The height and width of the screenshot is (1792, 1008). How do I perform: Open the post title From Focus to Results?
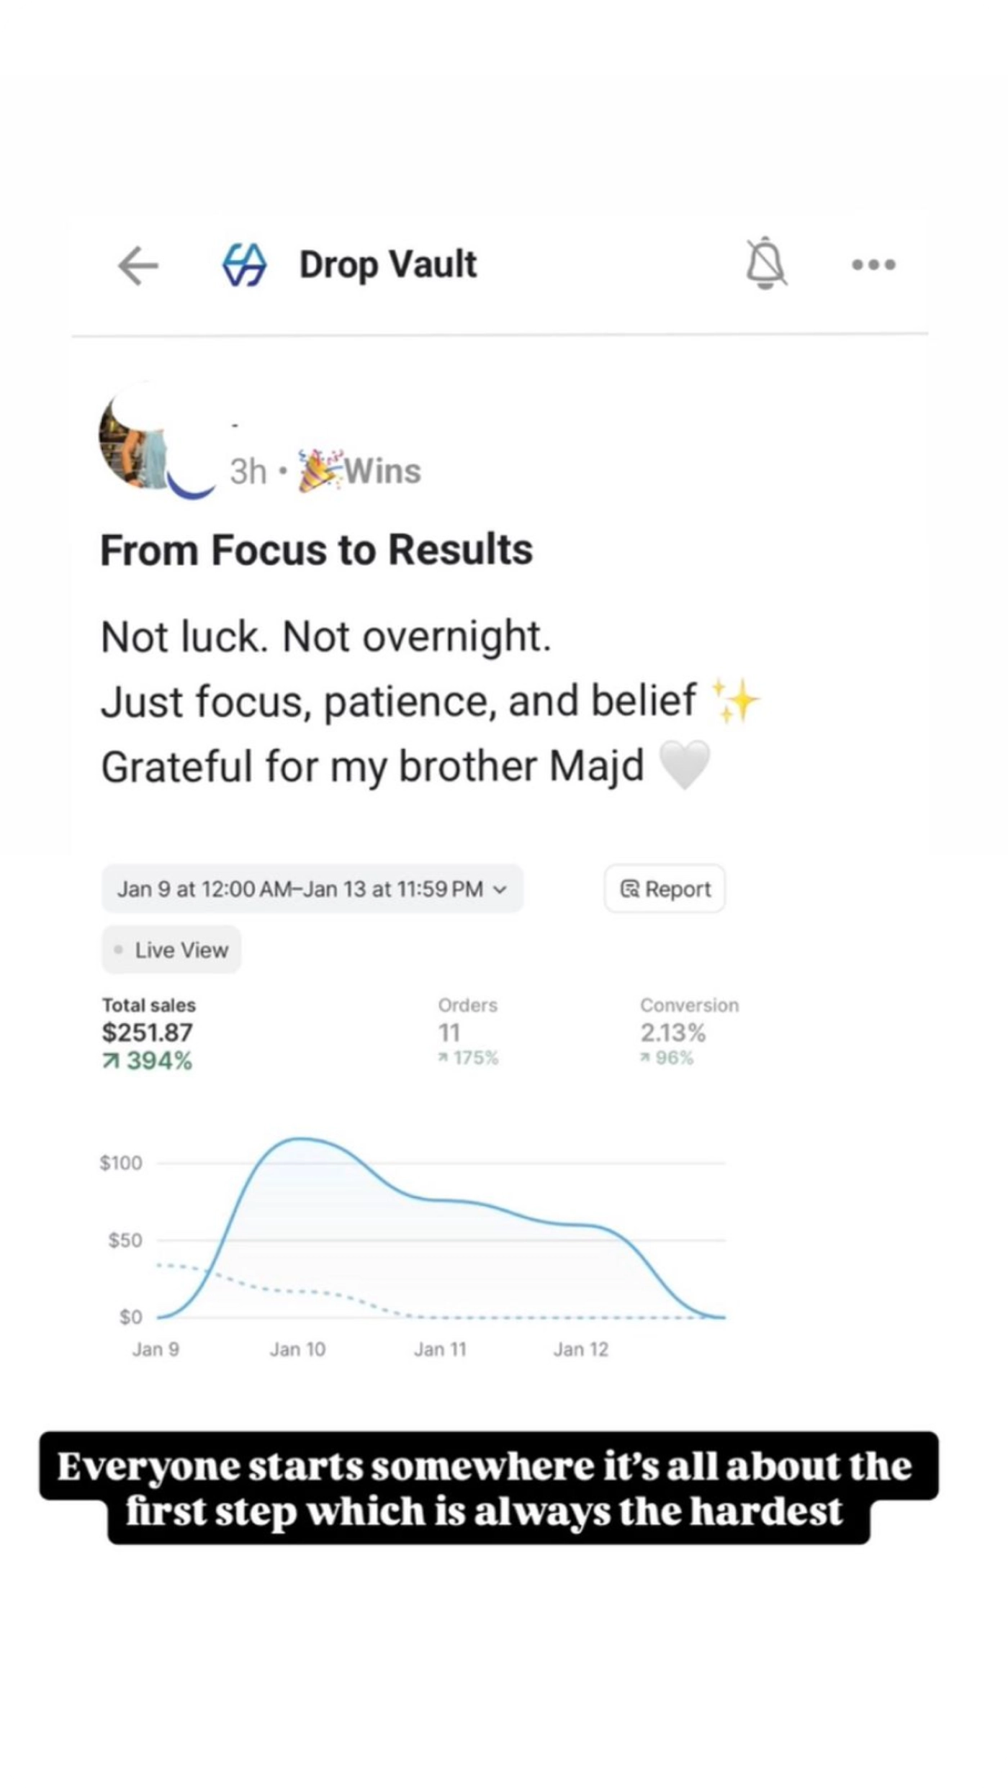pyautogui.click(x=316, y=550)
